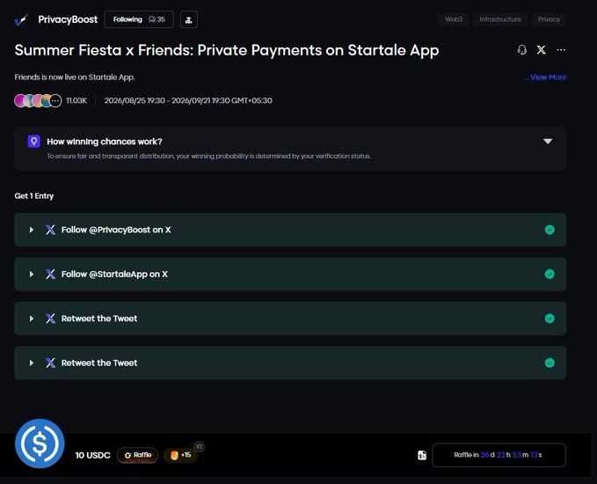Click the PrivacyBoost logo icon

[x=21, y=20]
